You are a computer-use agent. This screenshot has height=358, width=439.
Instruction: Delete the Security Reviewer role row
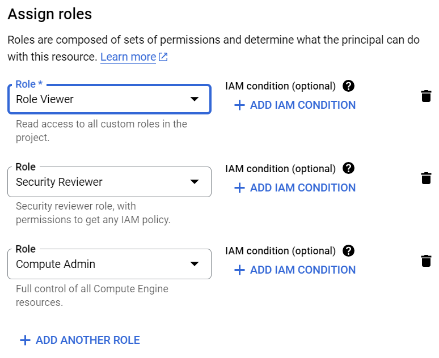426,178
